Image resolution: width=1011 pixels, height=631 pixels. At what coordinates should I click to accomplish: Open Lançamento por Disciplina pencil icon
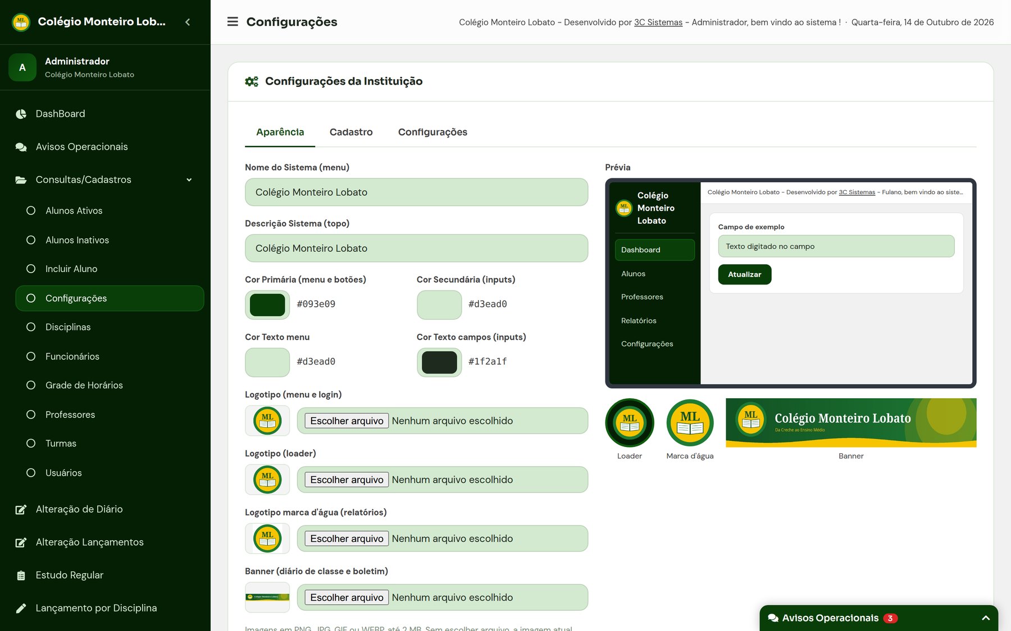[x=21, y=609]
